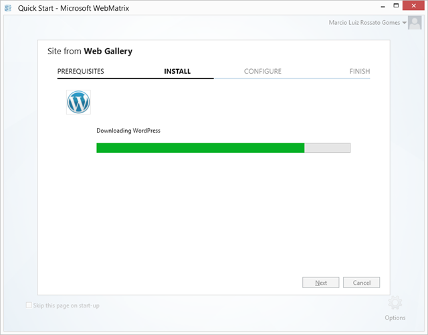
Task: Click the WordPress logo icon
Action: click(x=78, y=102)
